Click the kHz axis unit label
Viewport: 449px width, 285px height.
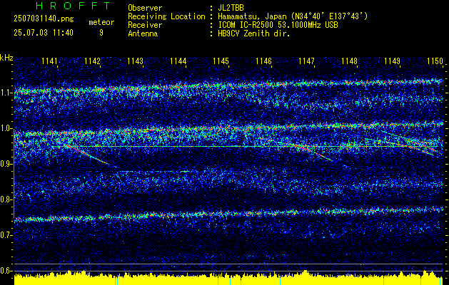(6, 58)
